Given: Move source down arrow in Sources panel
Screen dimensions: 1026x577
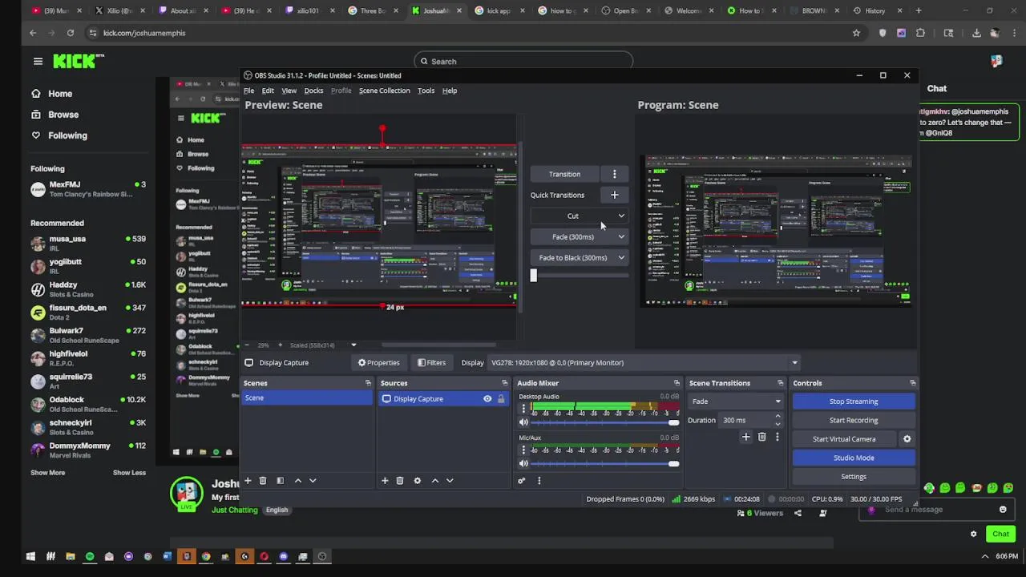Looking at the screenshot, I should pos(450,481).
